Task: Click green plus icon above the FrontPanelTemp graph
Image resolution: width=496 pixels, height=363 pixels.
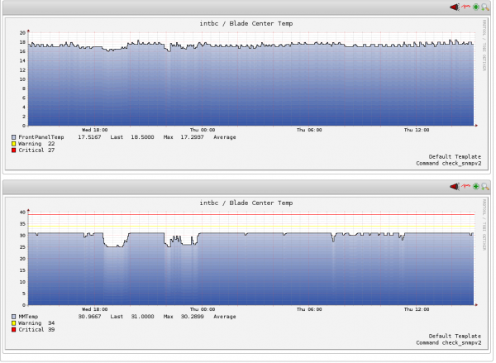Action: click(475, 7)
